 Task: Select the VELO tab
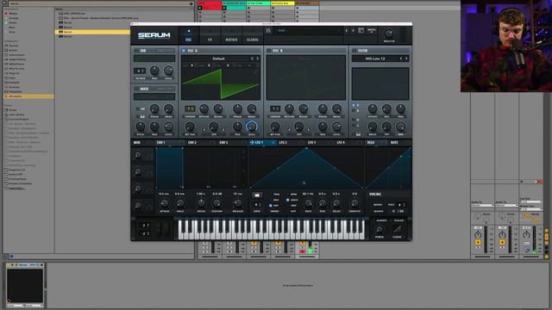click(x=371, y=142)
